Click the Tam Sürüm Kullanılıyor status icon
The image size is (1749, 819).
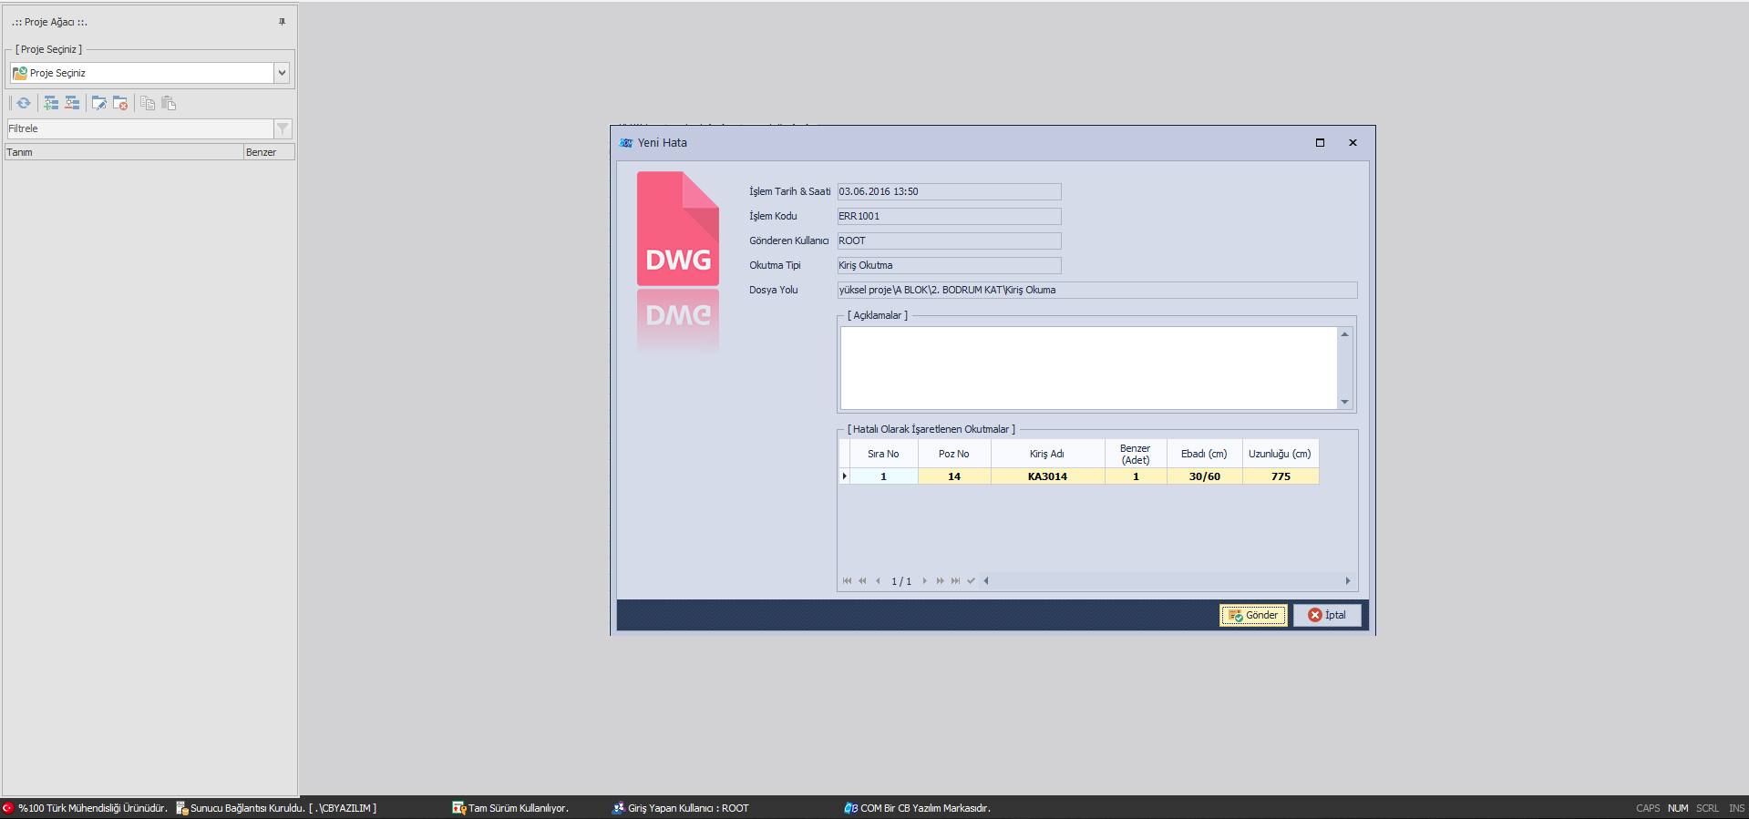459,808
